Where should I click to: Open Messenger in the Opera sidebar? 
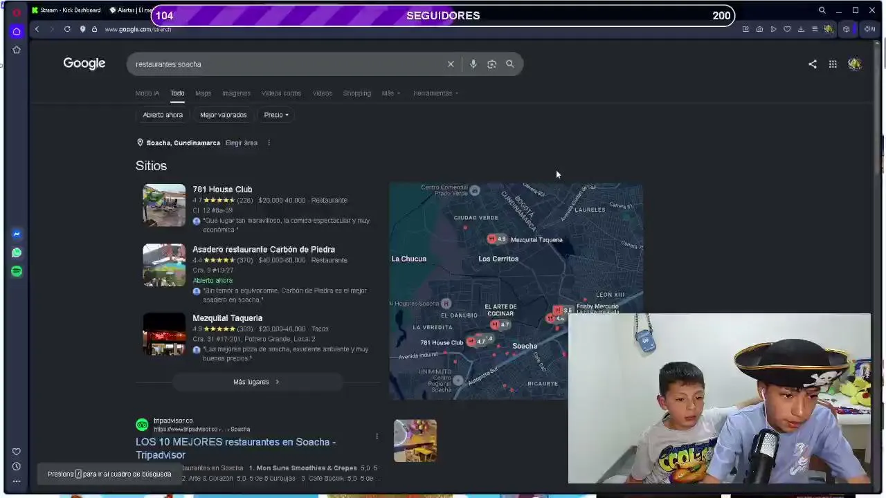(x=17, y=234)
